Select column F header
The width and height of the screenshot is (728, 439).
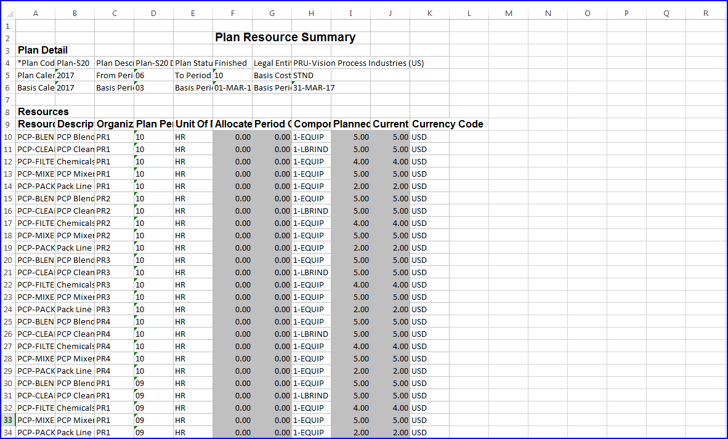[x=233, y=14]
